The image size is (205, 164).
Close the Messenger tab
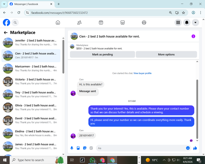coord(51,4)
